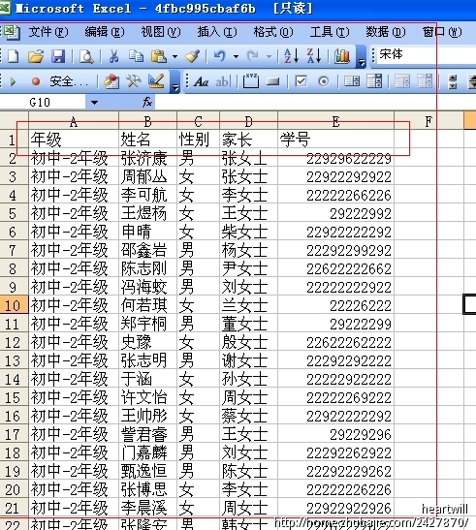Click the name cell 何若琪
Viewport: 476px width, 530px height.
147,305
